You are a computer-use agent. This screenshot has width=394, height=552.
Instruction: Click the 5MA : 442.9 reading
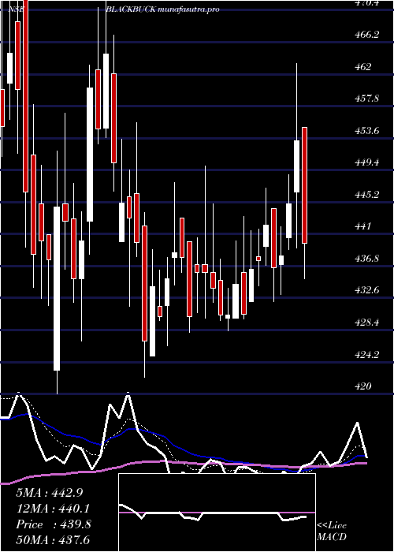(50, 493)
